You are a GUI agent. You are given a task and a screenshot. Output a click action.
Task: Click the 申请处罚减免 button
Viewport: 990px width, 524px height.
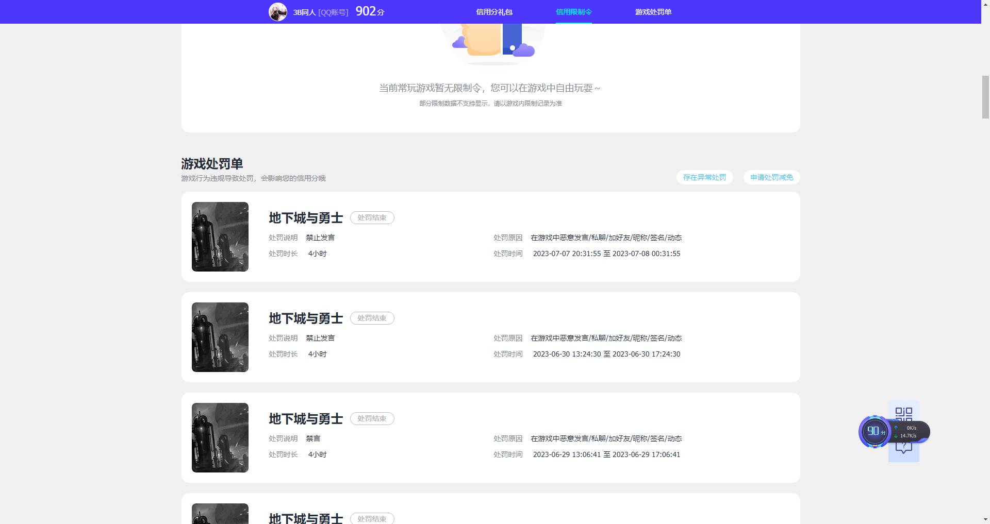[x=771, y=177]
